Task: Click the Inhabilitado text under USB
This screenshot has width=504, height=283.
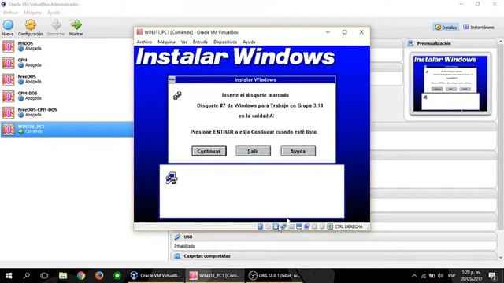Action: point(185,246)
